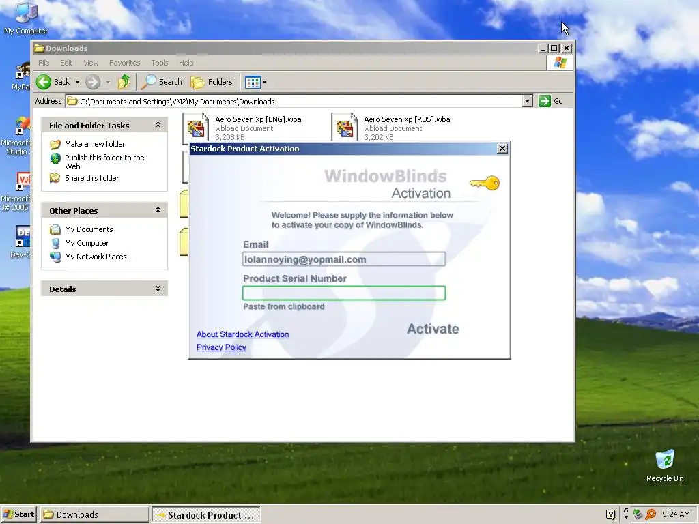Click the Publish to Web globe icon
699x524 pixels.
(x=55, y=158)
